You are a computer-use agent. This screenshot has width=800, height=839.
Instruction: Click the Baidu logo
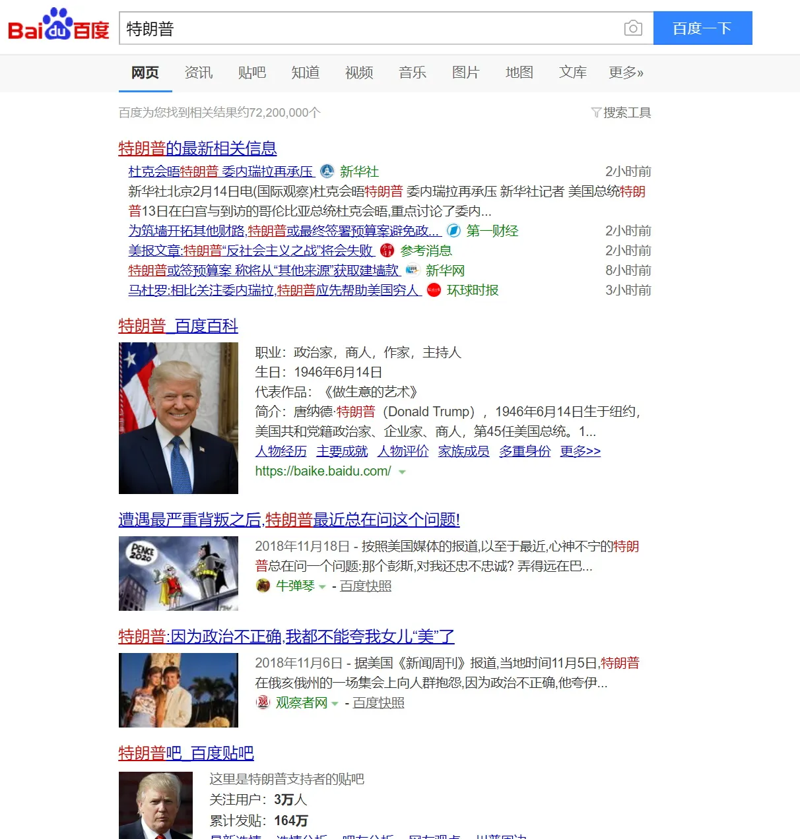coord(58,25)
